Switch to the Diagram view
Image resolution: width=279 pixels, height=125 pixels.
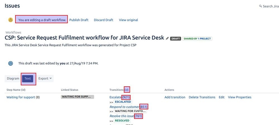pos(13,78)
